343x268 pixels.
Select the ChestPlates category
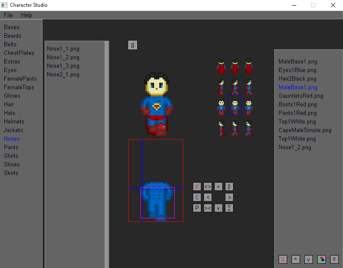(19, 53)
